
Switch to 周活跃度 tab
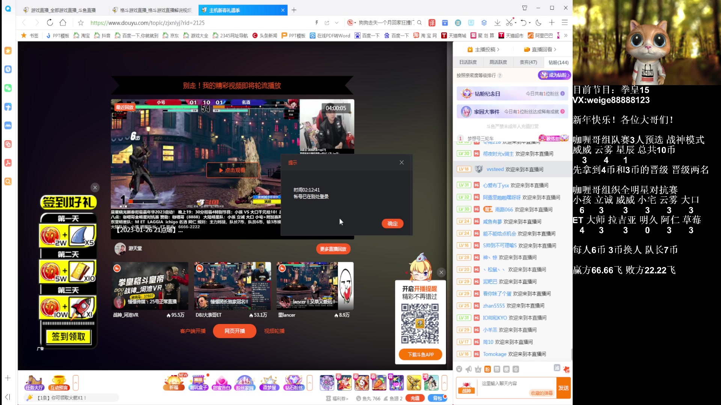point(498,62)
